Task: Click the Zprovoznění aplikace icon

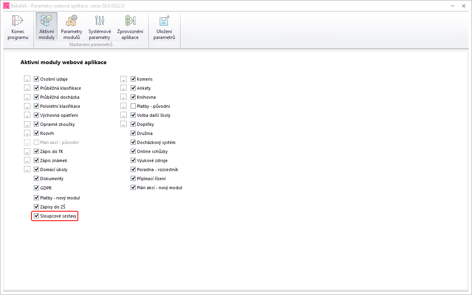Action: tap(130, 21)
